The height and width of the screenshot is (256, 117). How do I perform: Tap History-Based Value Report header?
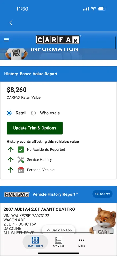pyautogui.click(x=31, y=74)
